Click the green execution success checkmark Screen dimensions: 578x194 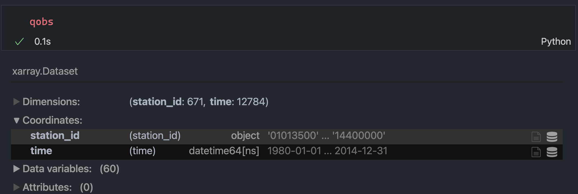tap(19, 42)
